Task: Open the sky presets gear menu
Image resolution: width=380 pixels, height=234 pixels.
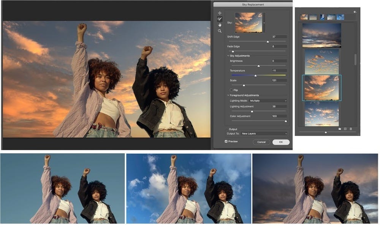Action: (x=355, y=12)
